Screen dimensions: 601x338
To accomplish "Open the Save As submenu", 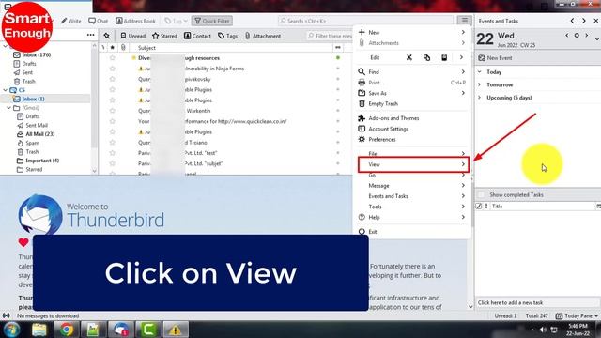I will point(412,93).
